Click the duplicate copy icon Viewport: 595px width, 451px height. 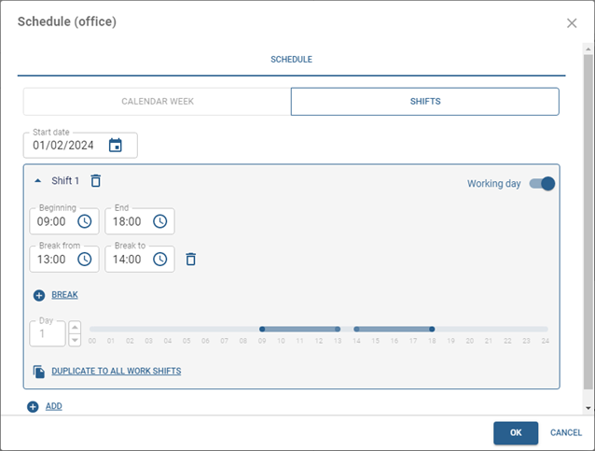click(38, 371)
